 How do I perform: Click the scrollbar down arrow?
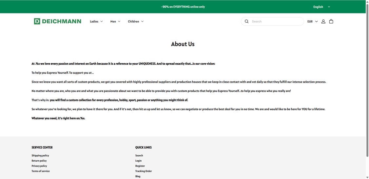367,177
